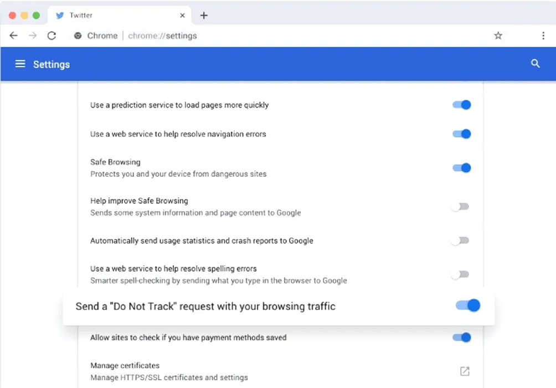Enable sending usage statistics and crash reports

coord(460,241)
